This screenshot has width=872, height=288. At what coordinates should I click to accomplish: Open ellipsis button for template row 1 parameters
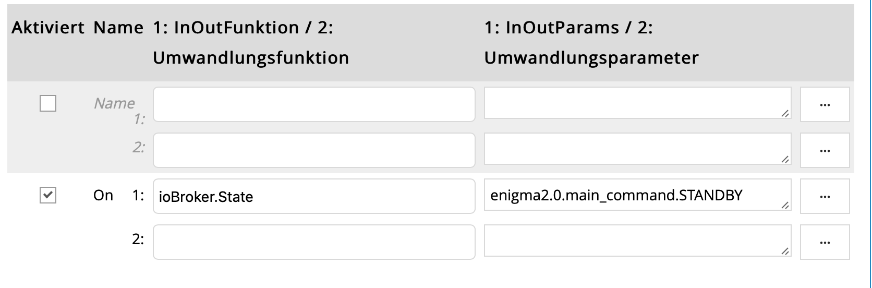pyautogui.click(x=825, y=104)
